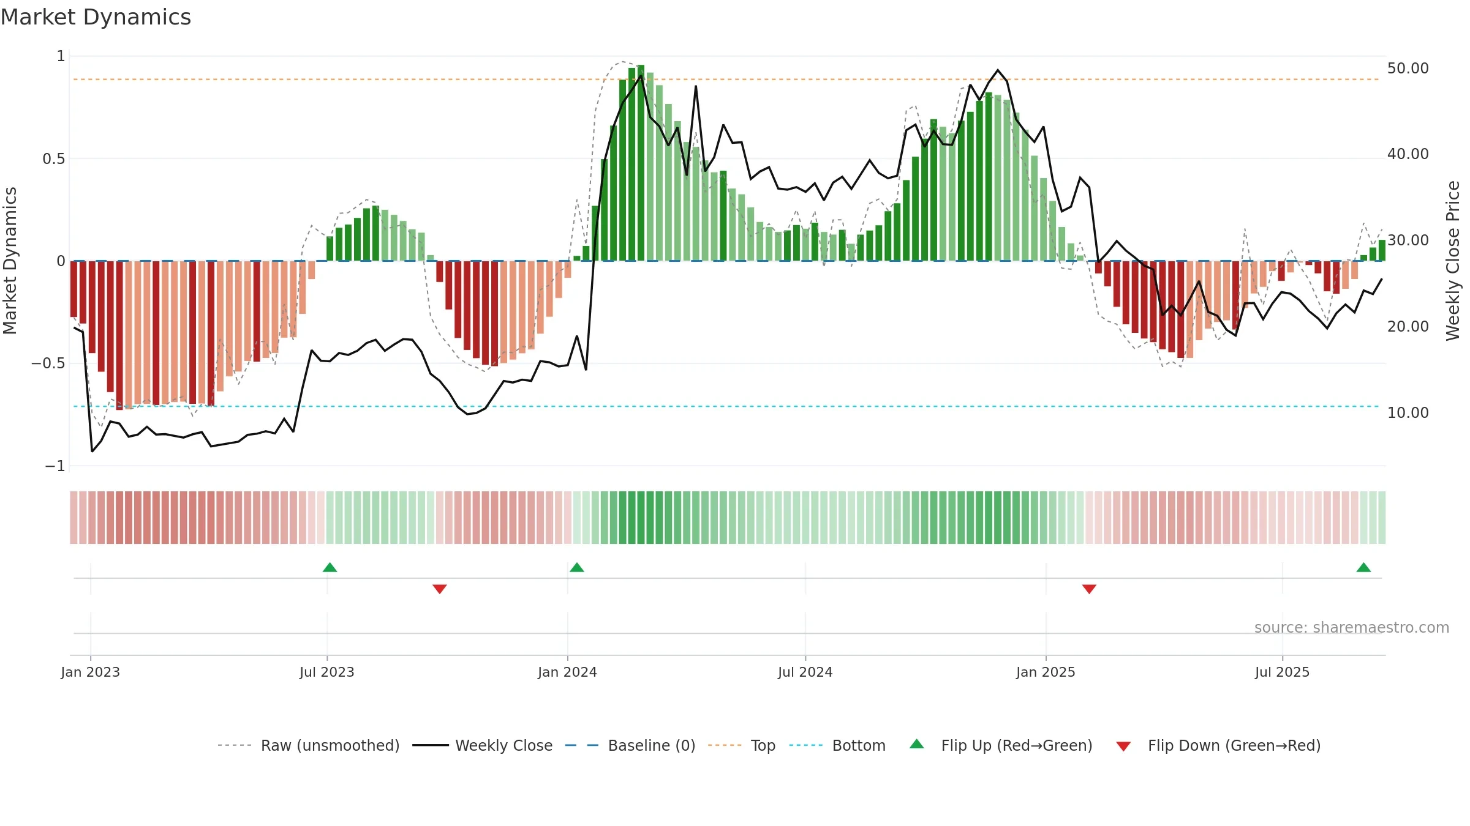The width and height of the screenshot is (1470, 826).
Task: Toggle the Weekly Close legend entry
Action: tap(483, 745)
